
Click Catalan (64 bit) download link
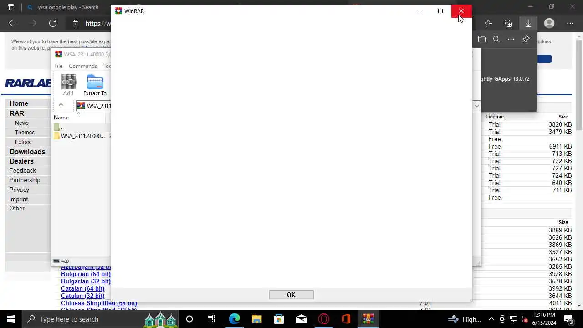82,289
